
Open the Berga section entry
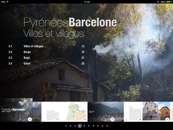pyautogui.click(x=46, y=52)
